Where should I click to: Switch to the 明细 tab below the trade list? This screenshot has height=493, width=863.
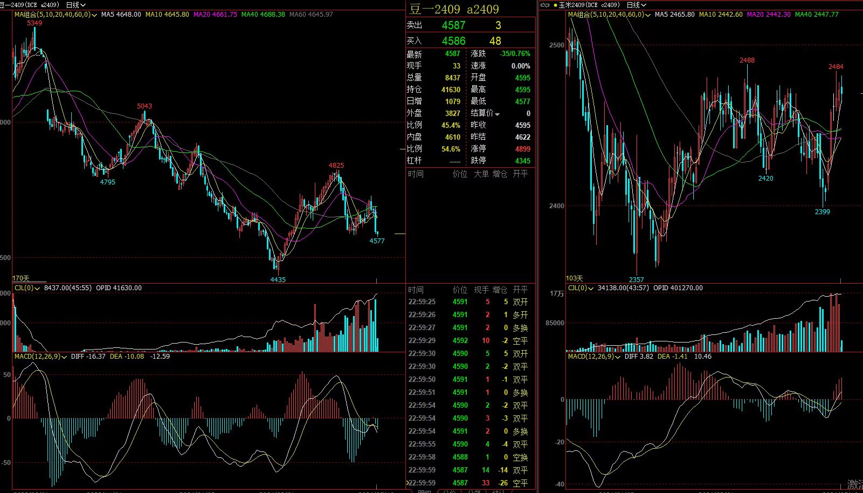tap(425, 490)
